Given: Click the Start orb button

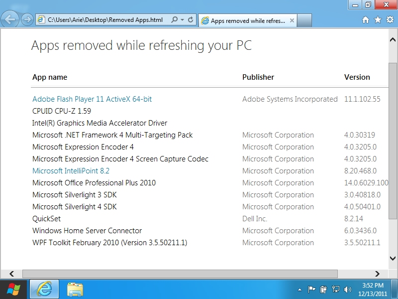Looking at the screenshot, I should pos(13,290).
